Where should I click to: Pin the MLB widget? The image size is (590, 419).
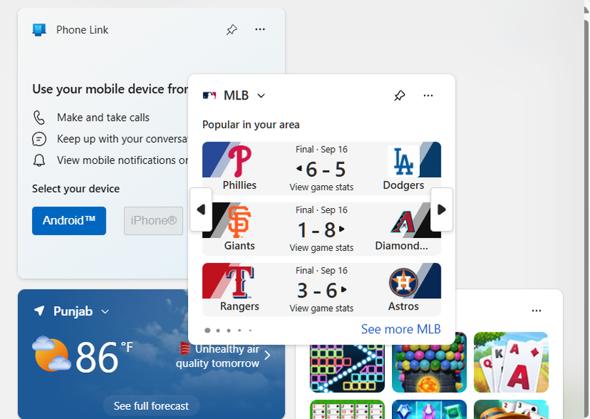[x=399, y=95]
